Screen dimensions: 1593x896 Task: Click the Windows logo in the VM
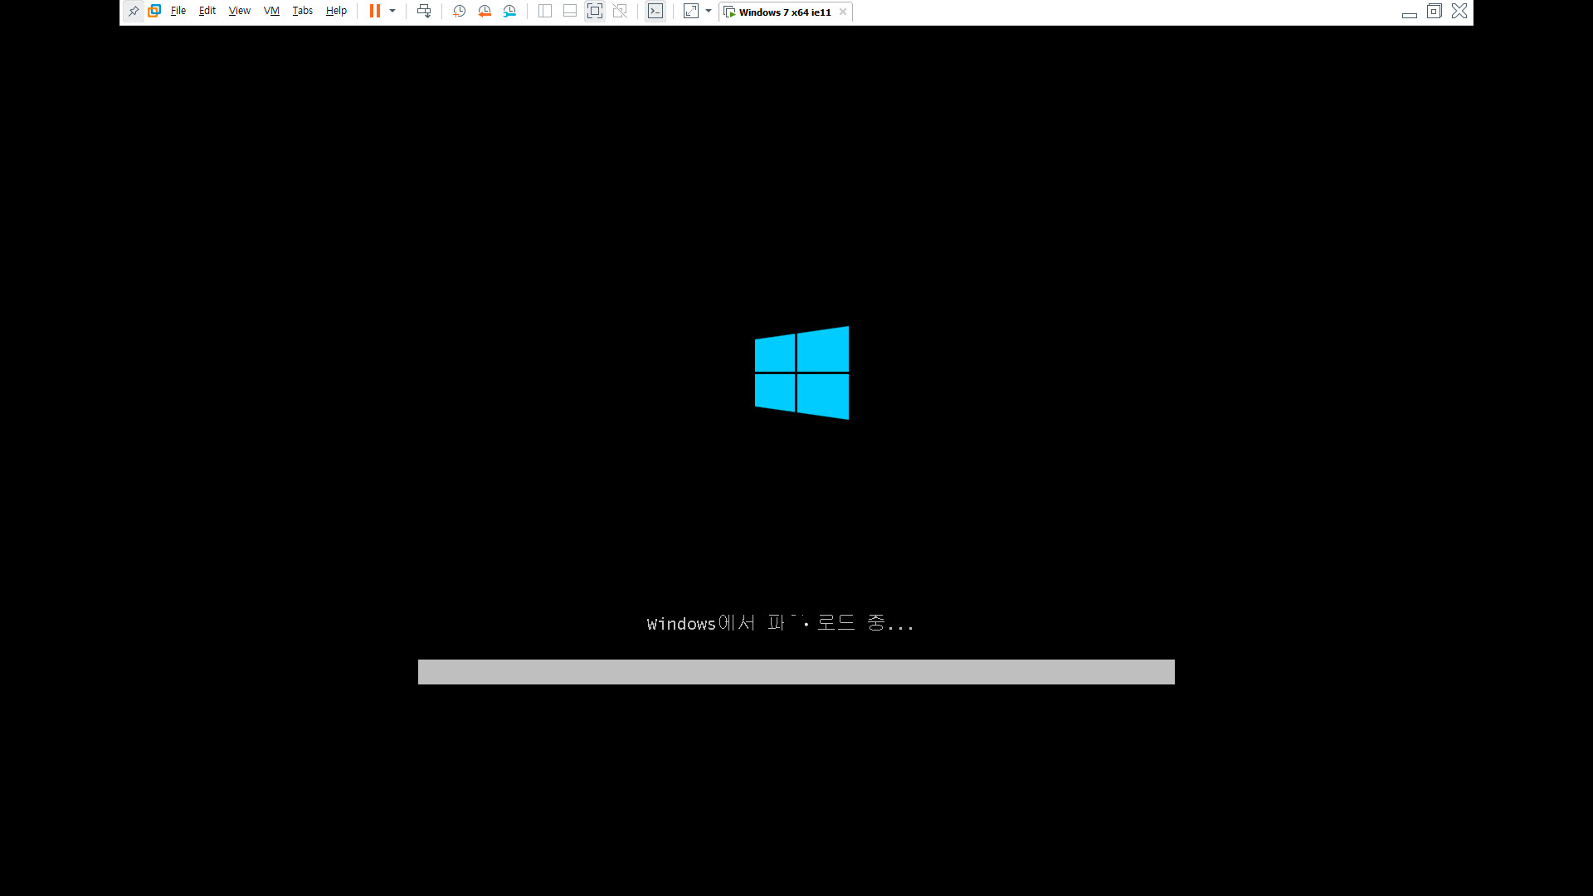coord(801,373)
